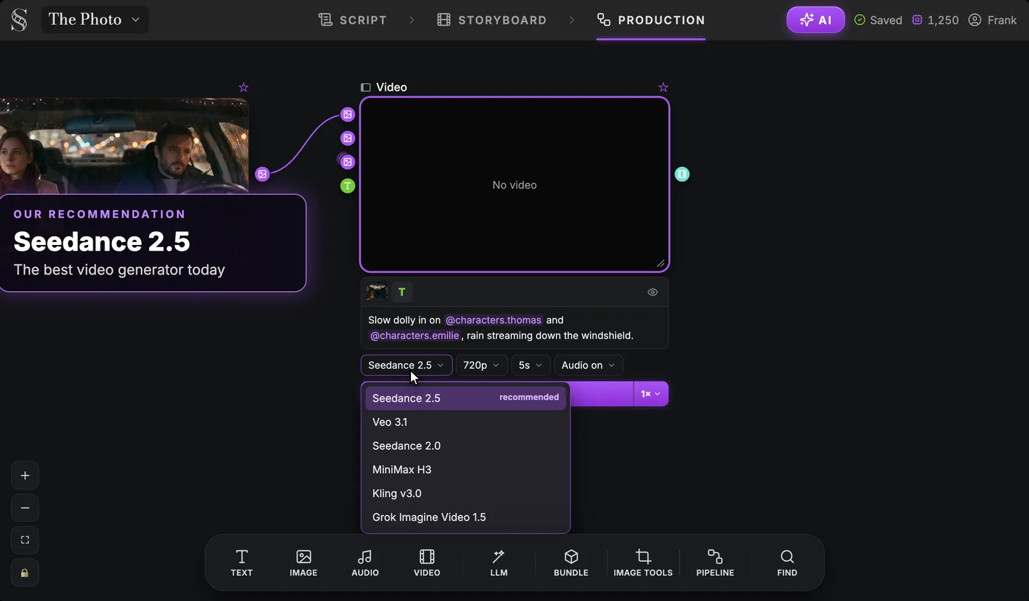Open The Photo project dropdown

click(x=95, y=20)
